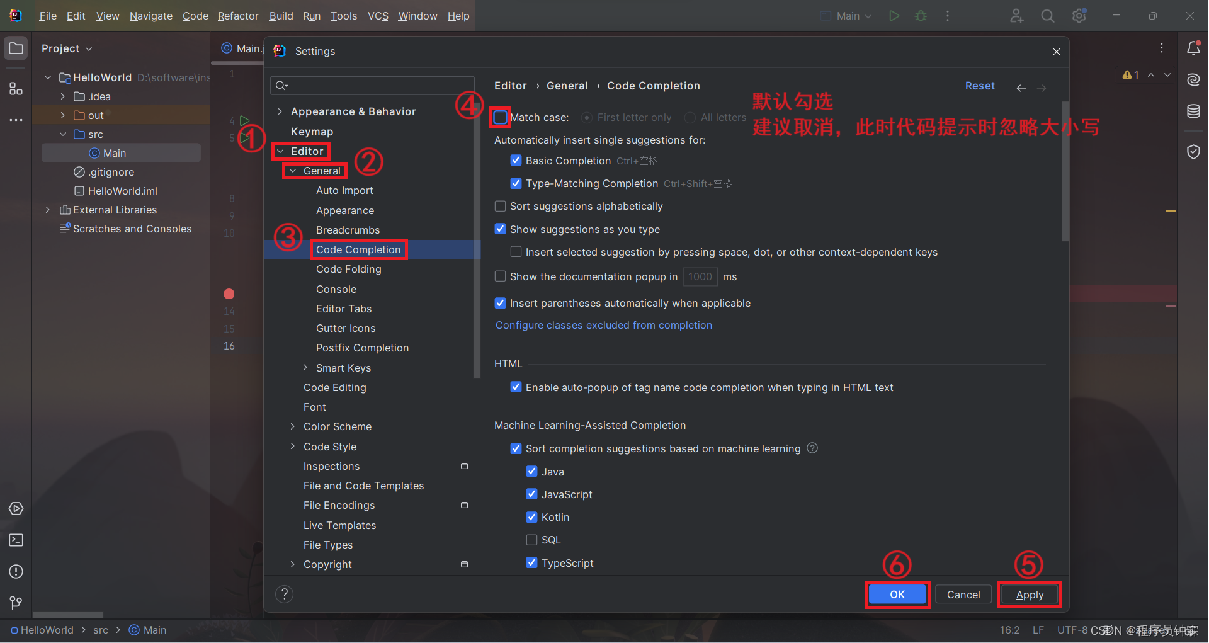Open the Terminal tool window icon
1209x643 pixels.
[16, 540]
